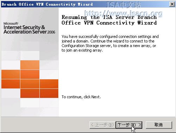Click the To continue, click Next text
This screenshot has width=176, height=133.
(x=81, y=97)
